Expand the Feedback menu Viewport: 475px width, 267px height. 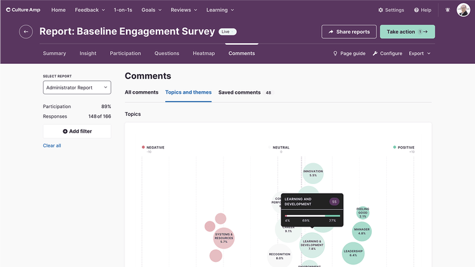point(89,10)
